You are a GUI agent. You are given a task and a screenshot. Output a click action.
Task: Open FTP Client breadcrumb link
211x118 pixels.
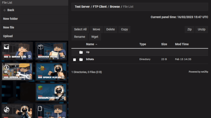pos(100,7)
